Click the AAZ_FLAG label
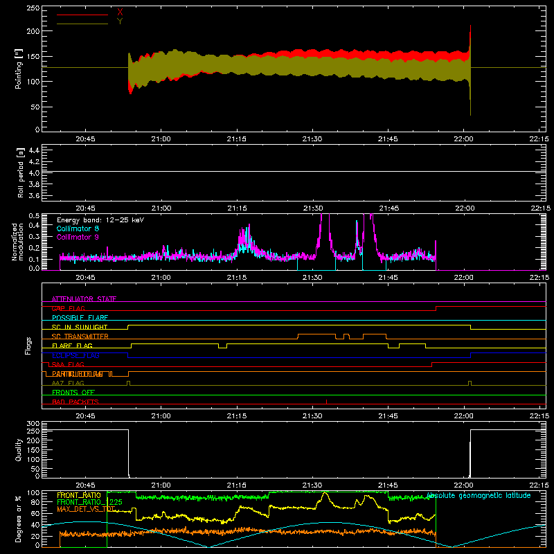This screenshot has width=554, height=554. pyautogui.click(x=68, y=384)
